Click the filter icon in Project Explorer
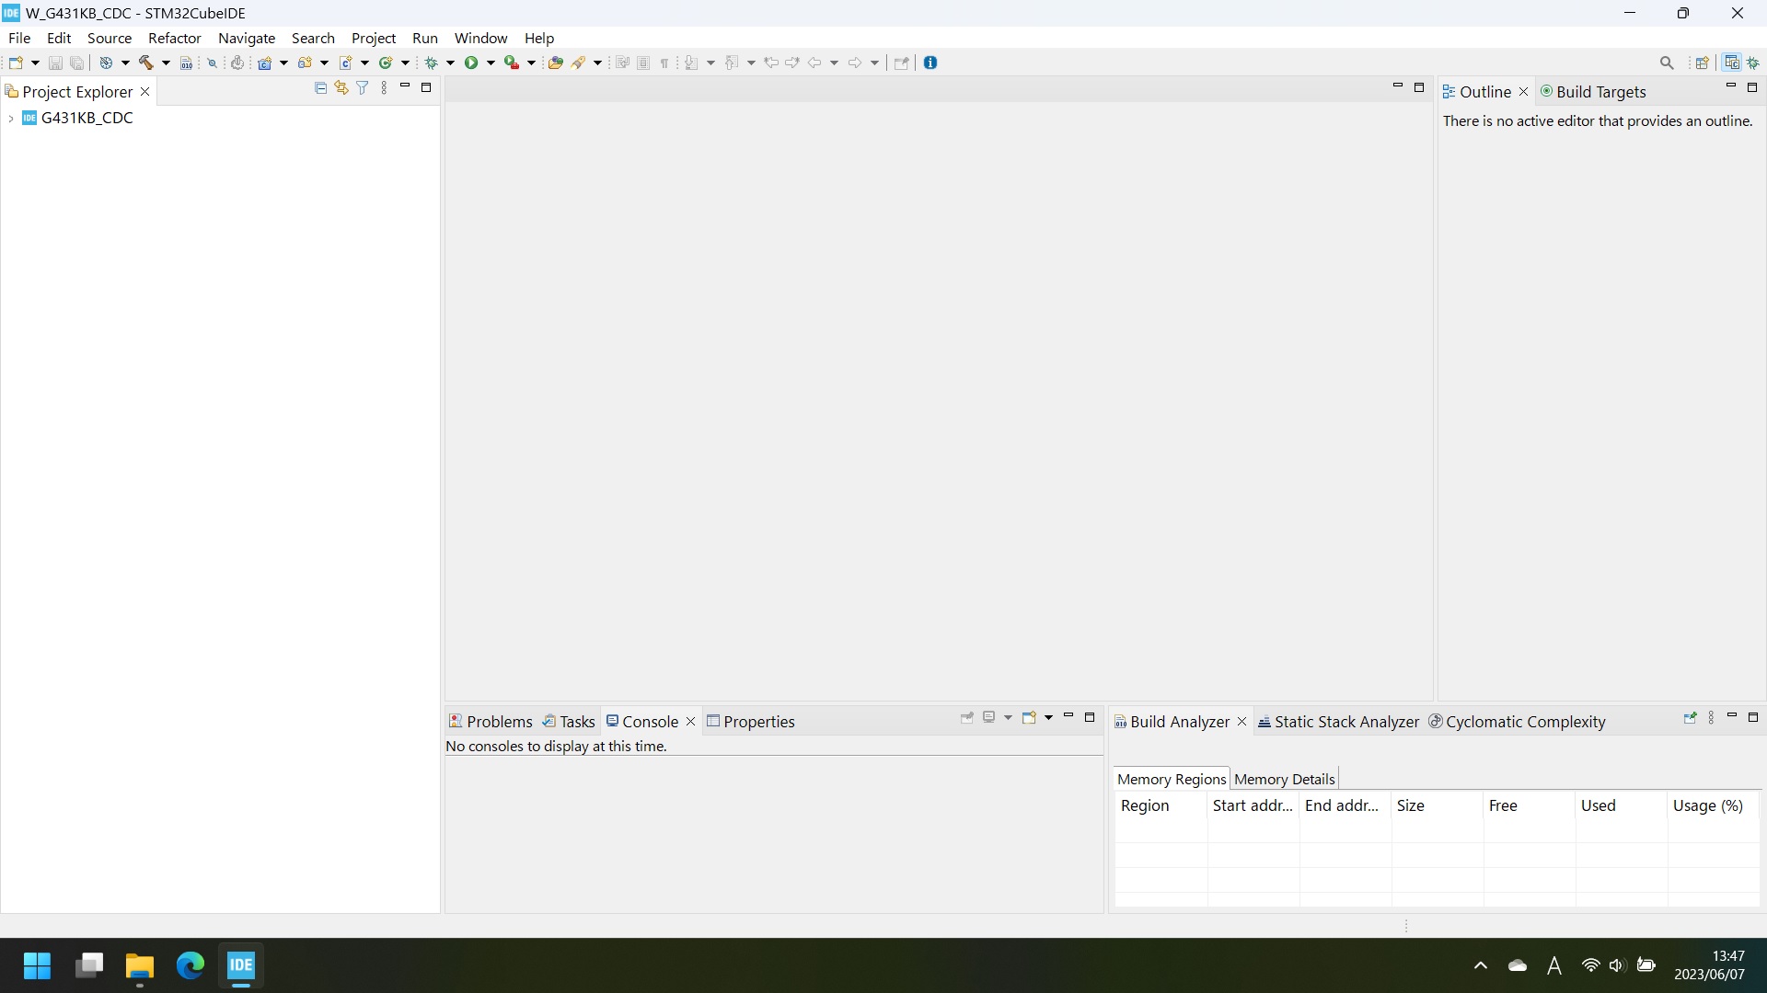Screen dimensions: 1767x993 coord(362,86)
